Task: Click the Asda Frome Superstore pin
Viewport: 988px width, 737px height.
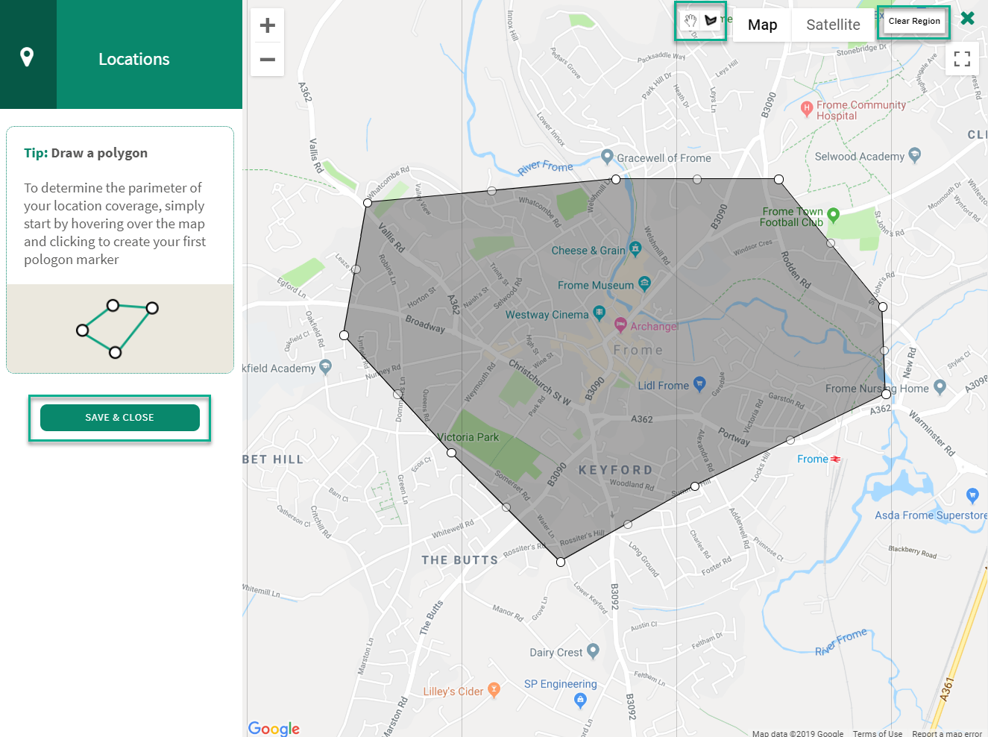Action: [x=972, y=495]
